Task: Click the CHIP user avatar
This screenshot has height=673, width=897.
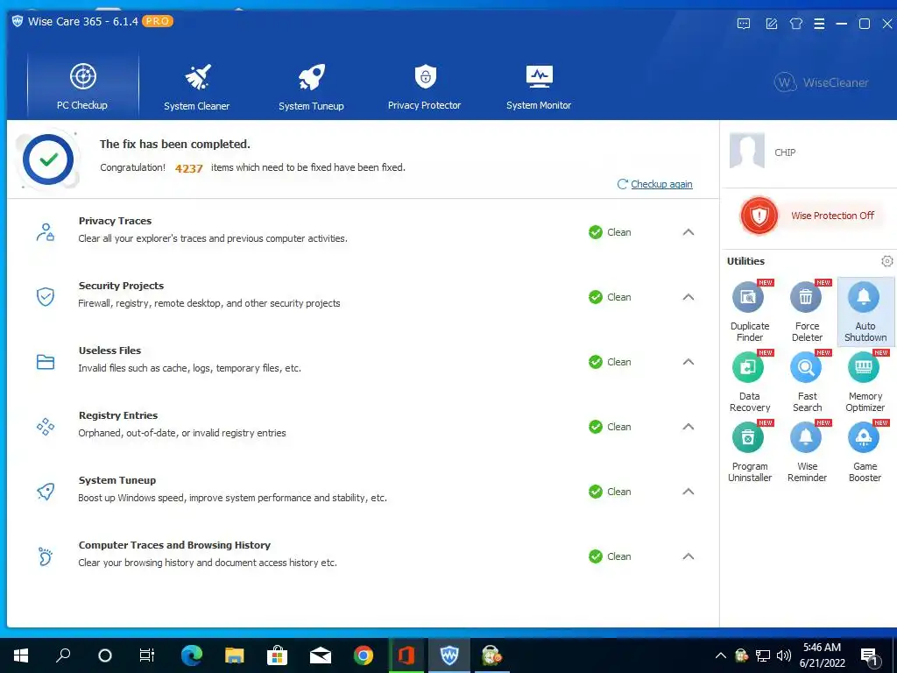Action: (746, 151)
